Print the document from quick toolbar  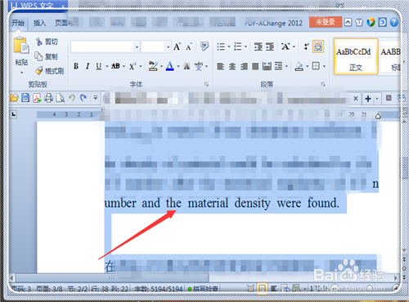(48, 98)
